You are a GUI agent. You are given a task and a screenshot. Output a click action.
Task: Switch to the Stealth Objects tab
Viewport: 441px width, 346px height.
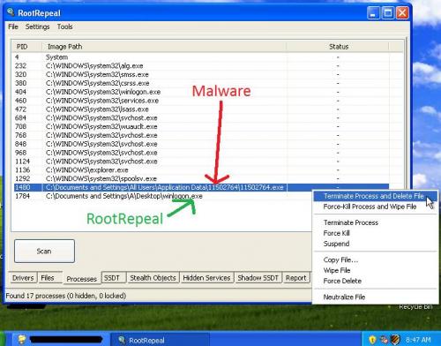(x=153, y=278)
